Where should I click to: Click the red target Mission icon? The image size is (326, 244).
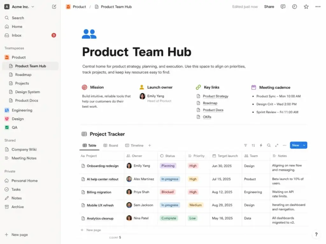85,87
